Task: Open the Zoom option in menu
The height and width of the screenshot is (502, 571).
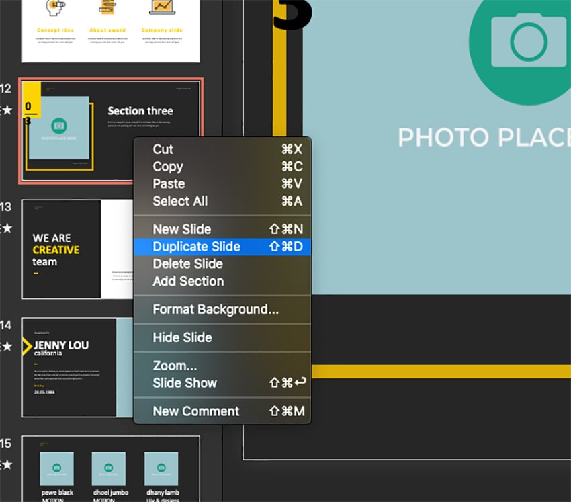Action: click(175, 366)
